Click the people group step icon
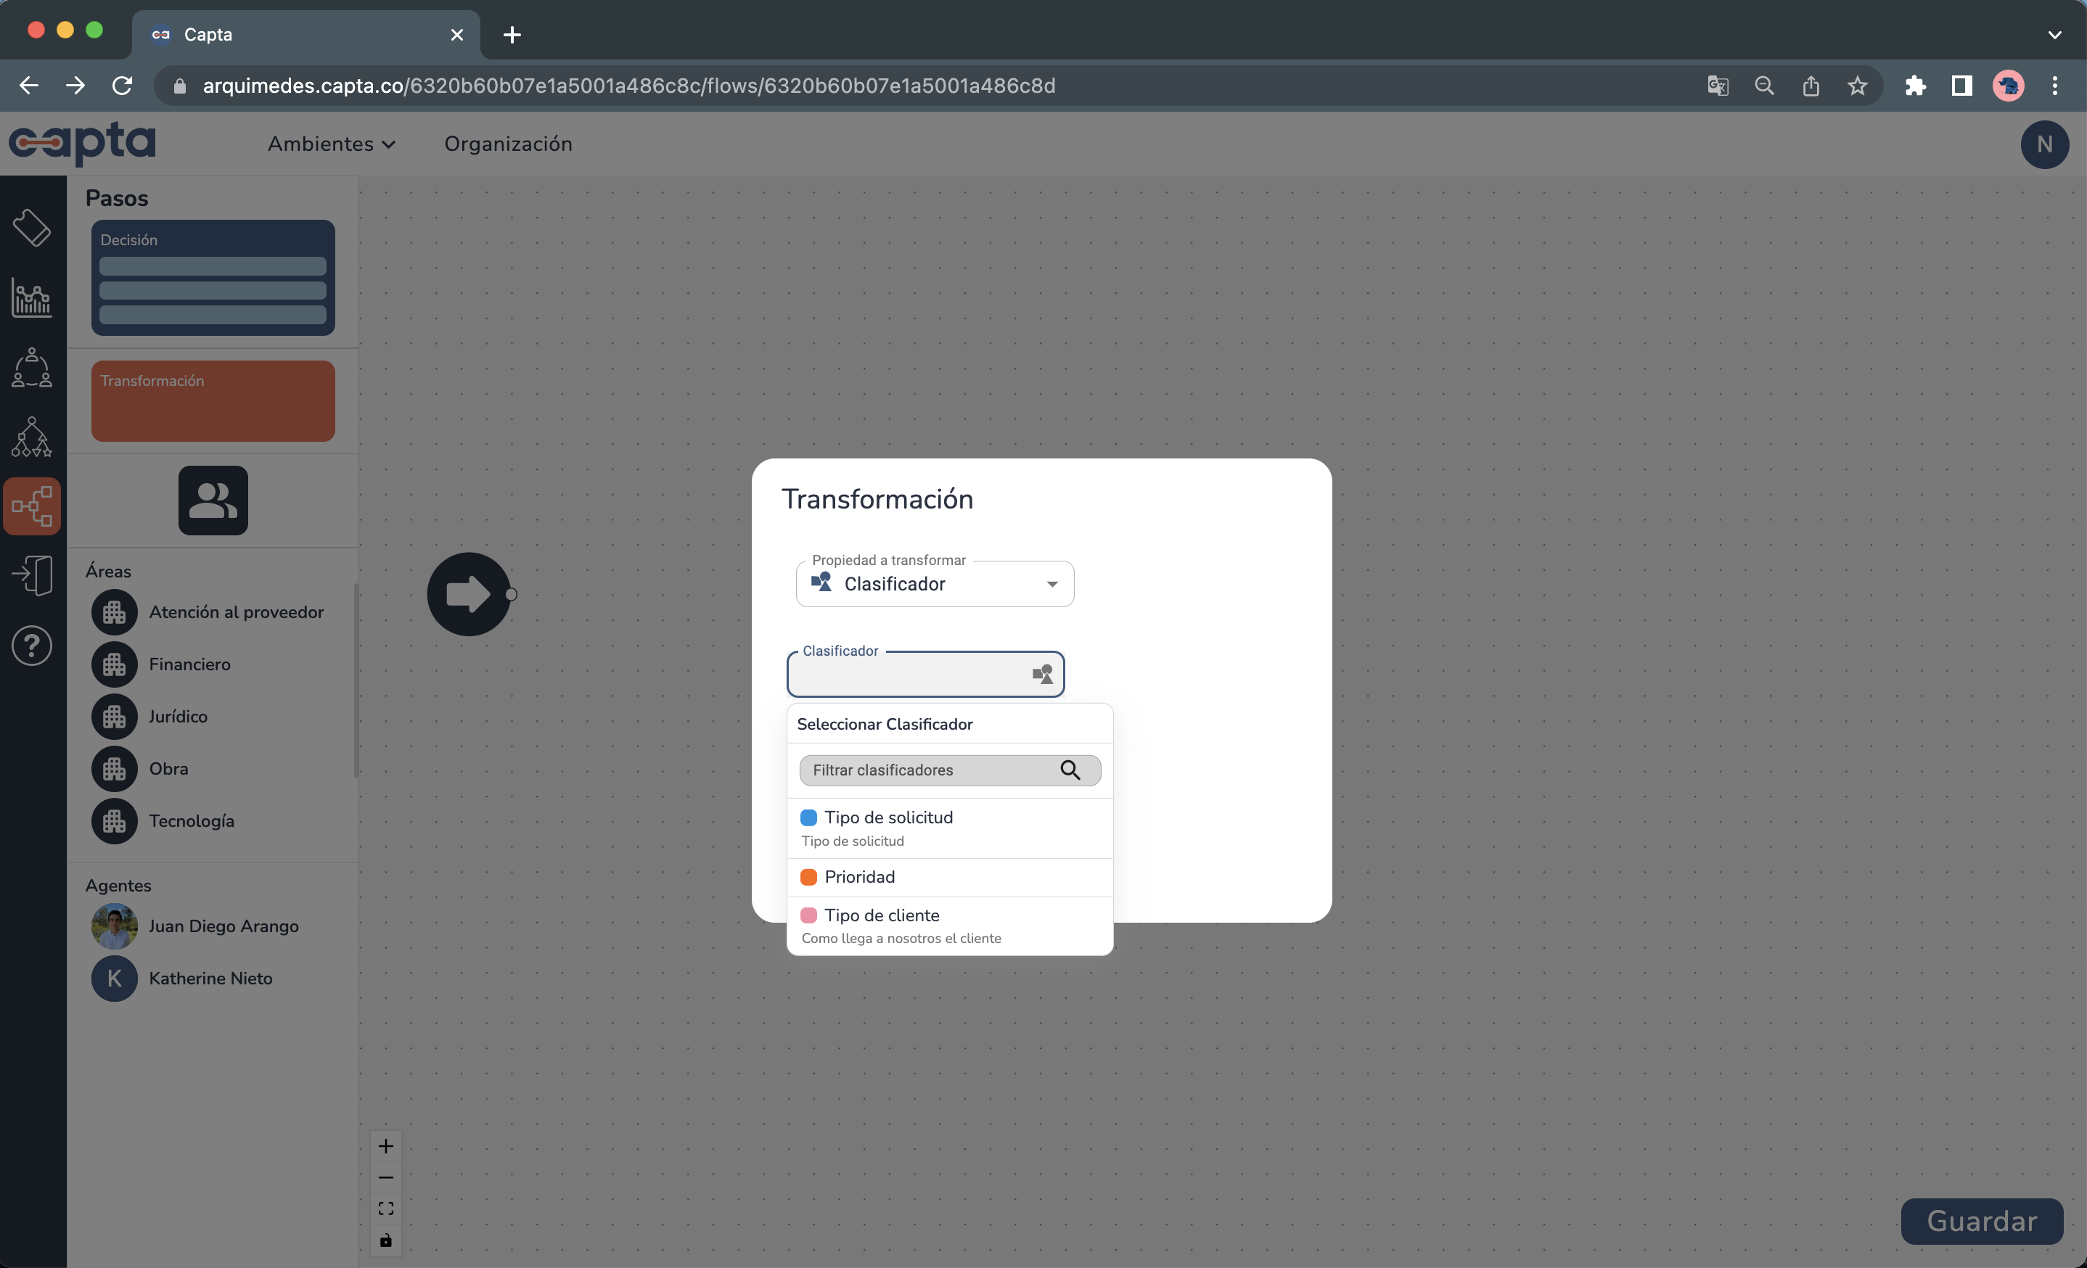 213,501
